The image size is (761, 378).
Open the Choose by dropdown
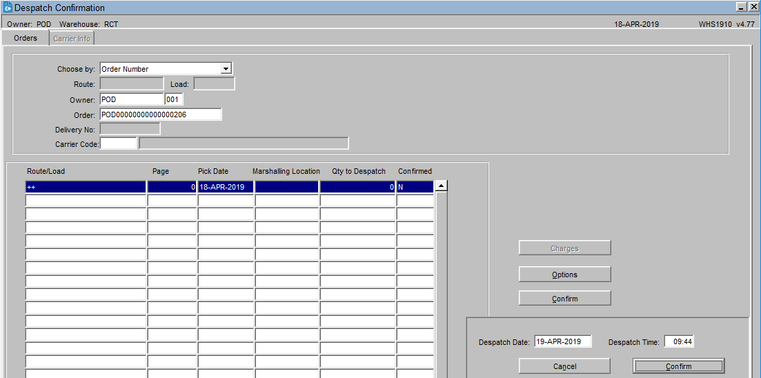click(x=225, y=69)
